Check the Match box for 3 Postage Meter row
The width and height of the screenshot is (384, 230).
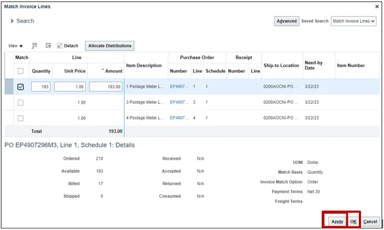(x=20, y=103)
